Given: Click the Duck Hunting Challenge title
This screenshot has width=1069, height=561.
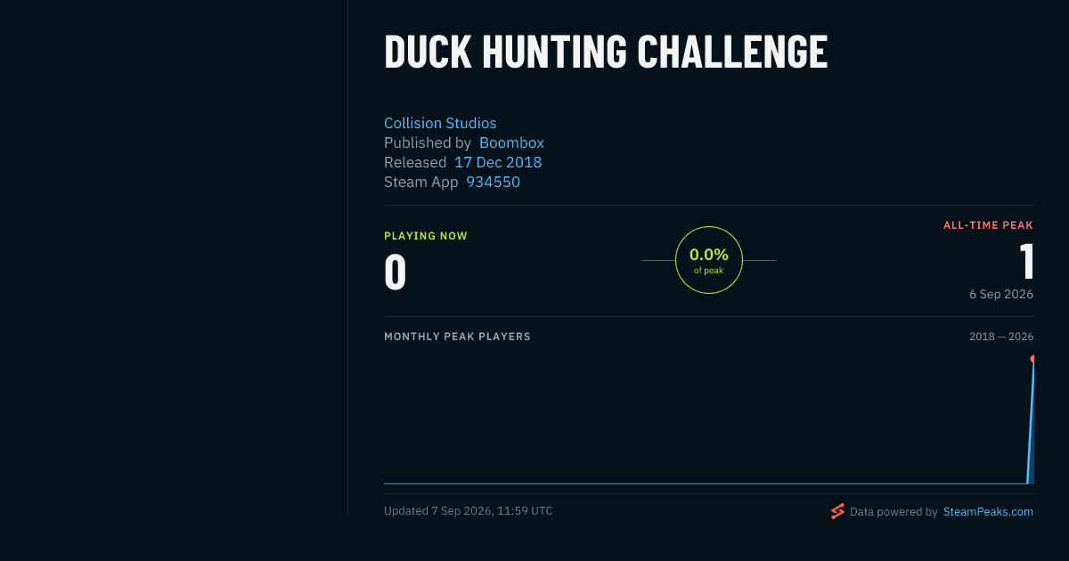Looking at the screenshot, I should (606, 51).
